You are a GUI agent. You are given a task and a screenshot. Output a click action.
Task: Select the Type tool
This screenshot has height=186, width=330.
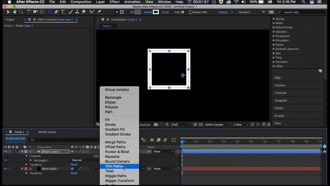63,12
